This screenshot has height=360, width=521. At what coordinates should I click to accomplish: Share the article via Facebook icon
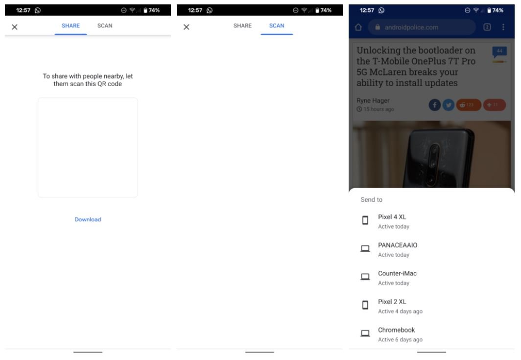point(435,105)
